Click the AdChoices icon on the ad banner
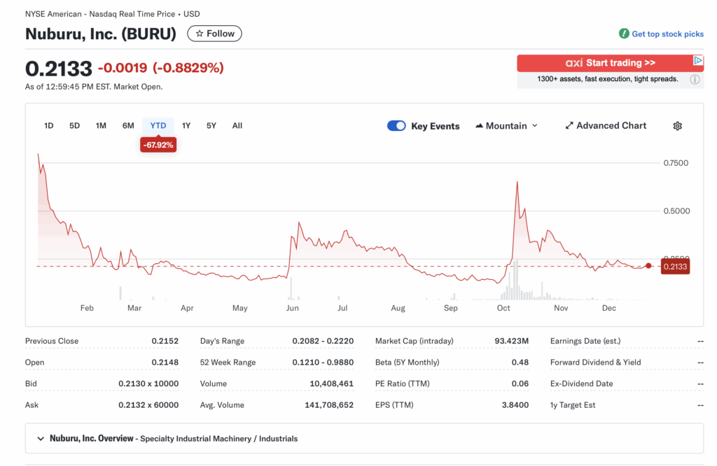Viewport: 717px width, 466px height. pyautogui.click(x=699, y=60)
